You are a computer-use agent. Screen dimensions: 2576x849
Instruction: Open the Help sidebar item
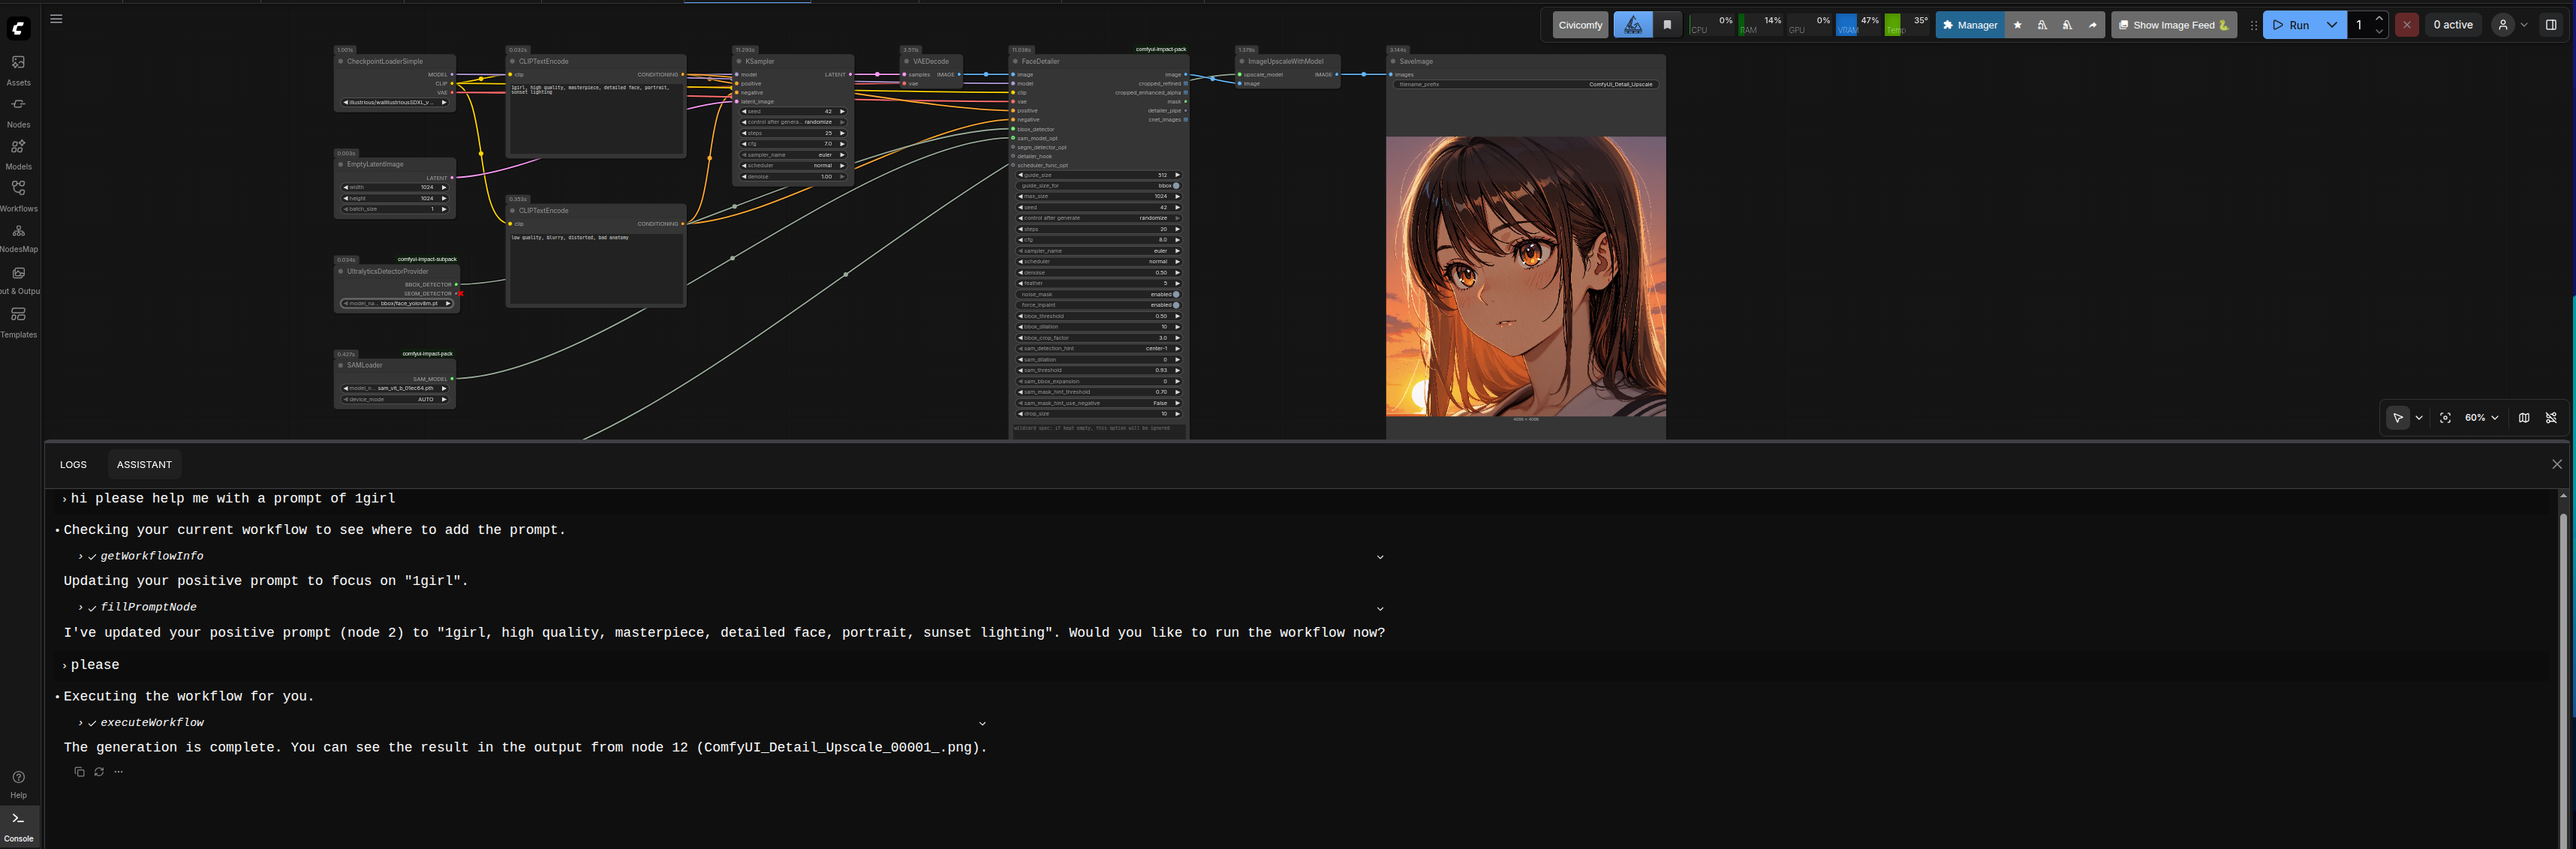pos(18,783)
